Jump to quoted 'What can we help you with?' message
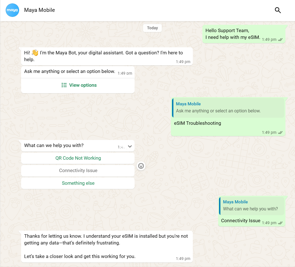Viewport: 295px width, 267px height. [x=252, y=206]
